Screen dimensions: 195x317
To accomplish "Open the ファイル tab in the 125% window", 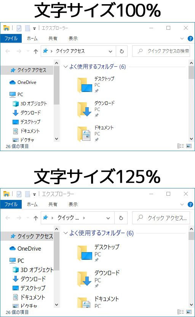I will point(11,204).
